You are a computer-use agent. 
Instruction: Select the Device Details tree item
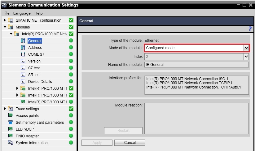pyautogui.click(x=40, y=81)
